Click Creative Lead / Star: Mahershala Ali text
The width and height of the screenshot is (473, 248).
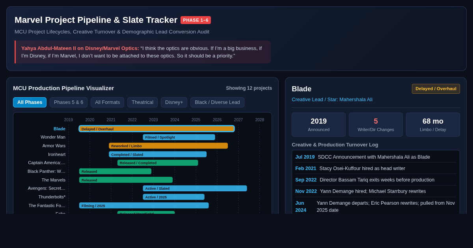[x=332, y=100]
